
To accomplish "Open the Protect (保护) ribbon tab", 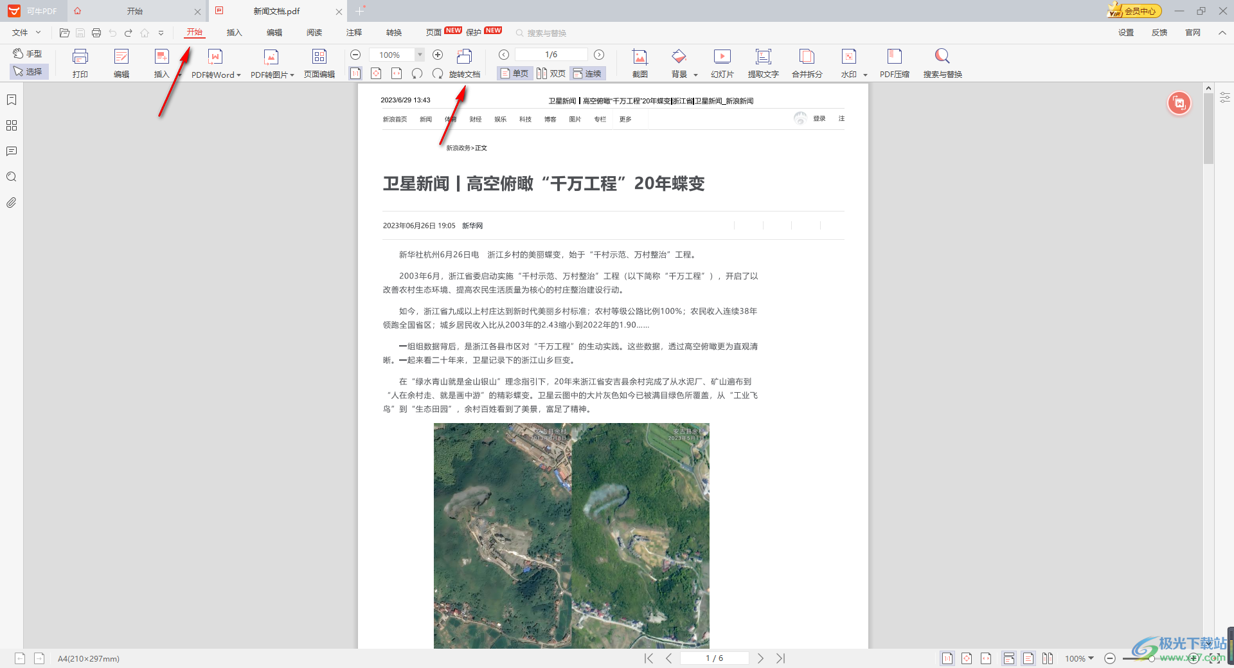I will [474, 33].
